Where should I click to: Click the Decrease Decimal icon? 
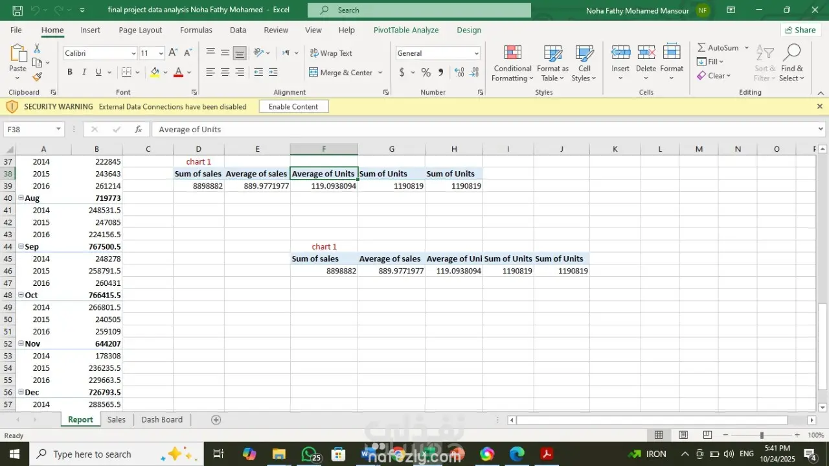pos(475,73)
